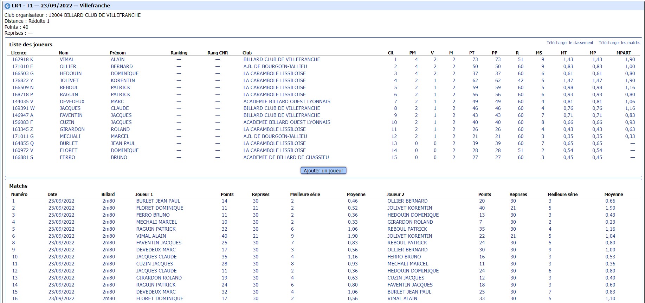This screenshot has width=645, height=303.
Task: Click licence 160972 V
Action: (x=22, y=150)
